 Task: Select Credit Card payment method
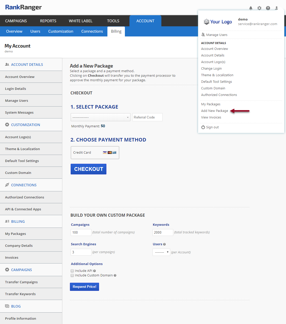point(95,153)
